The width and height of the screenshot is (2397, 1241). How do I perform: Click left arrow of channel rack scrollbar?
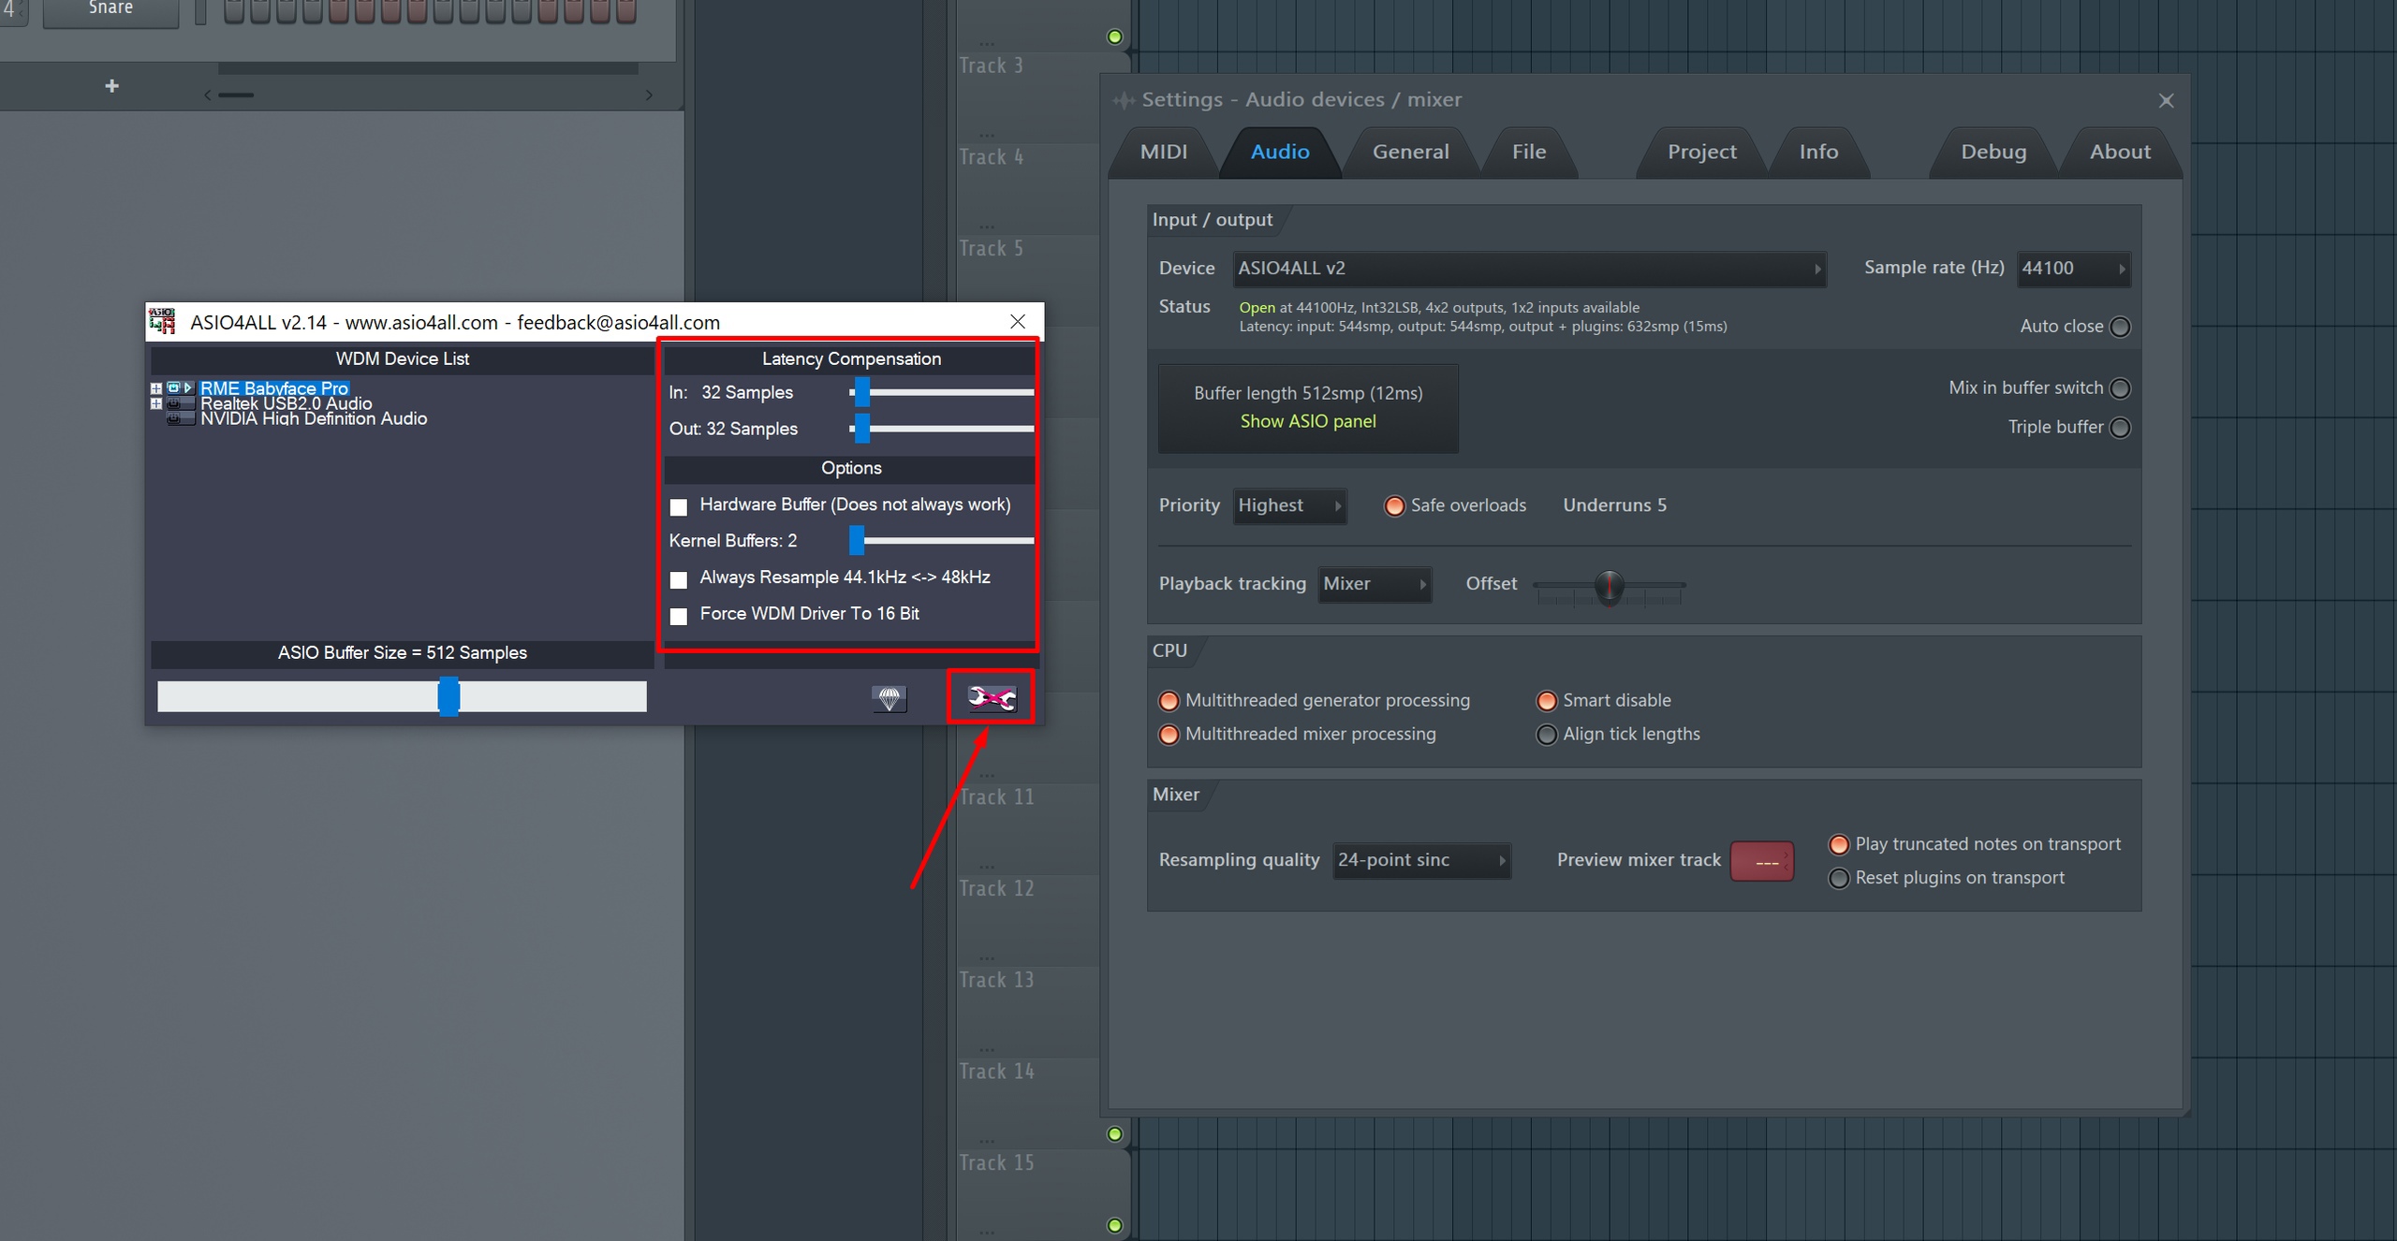(x=208, y=95)
